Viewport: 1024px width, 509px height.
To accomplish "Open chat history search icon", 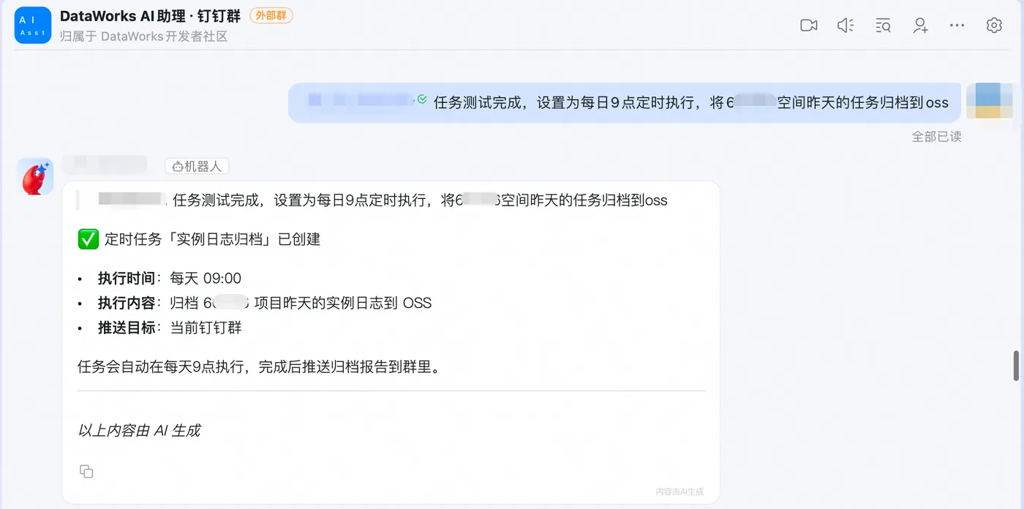I will coord(883,26).
